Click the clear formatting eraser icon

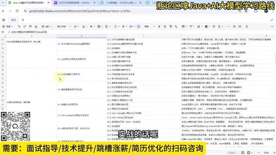[36, 27]
